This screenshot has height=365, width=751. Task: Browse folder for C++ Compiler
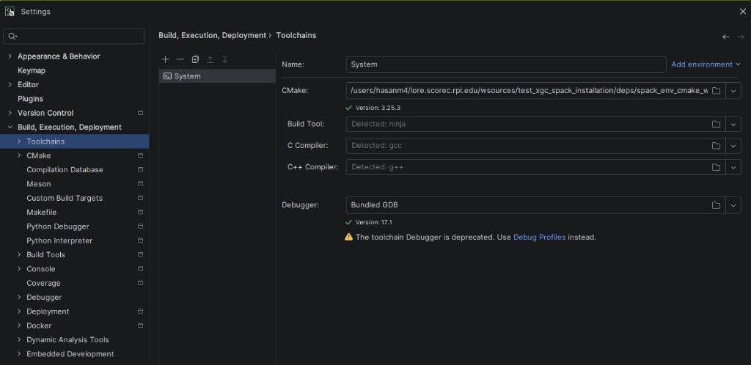[x=716, y=167]
